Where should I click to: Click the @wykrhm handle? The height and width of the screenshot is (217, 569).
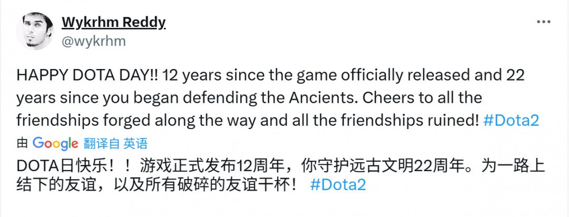point(94,42)
